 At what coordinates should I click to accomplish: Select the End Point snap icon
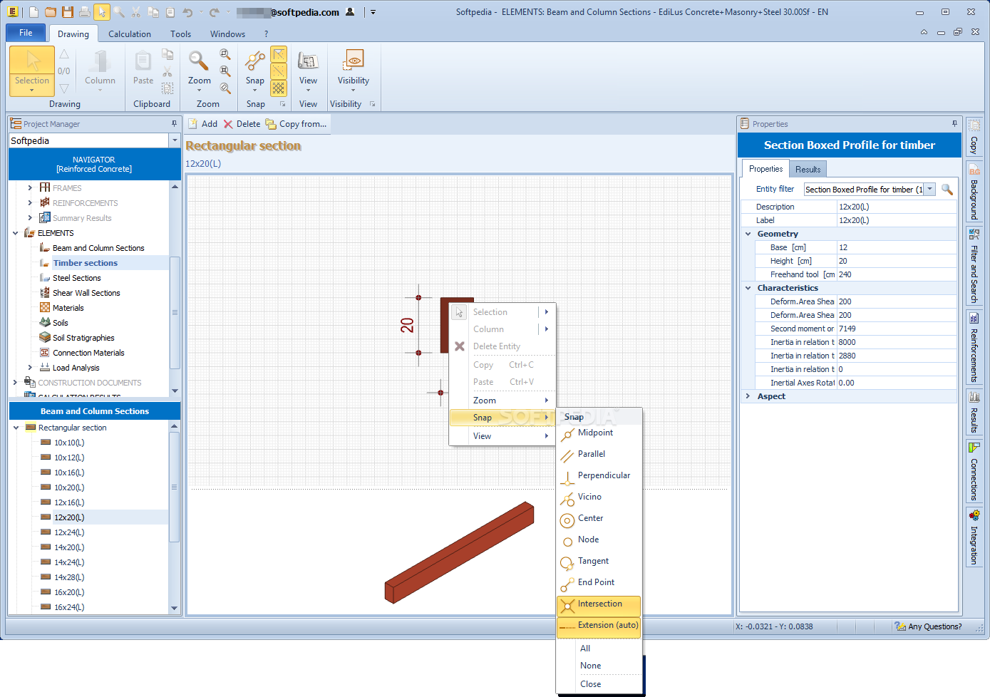click(x=567, y=584)
